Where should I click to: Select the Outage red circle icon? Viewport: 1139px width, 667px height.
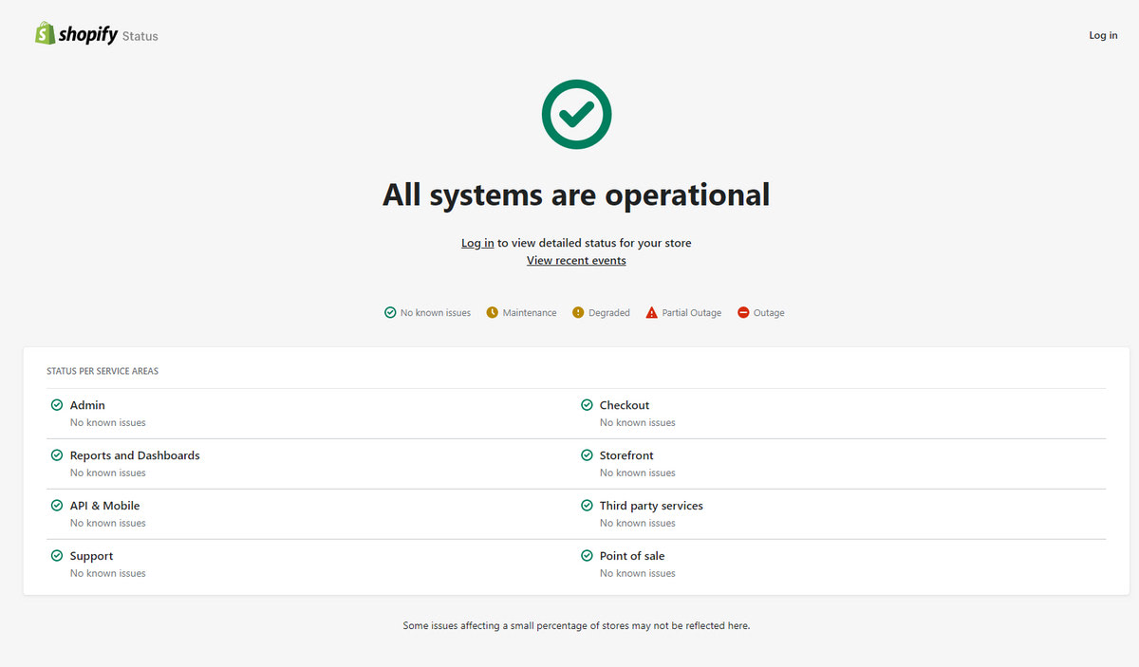[742, 312]
